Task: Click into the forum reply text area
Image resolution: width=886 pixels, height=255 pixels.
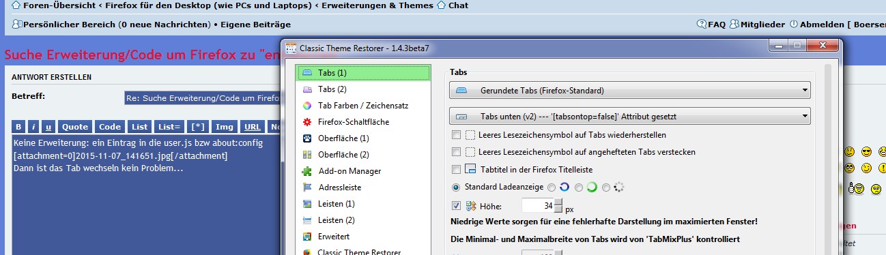Action: click(x=146, y=195)
